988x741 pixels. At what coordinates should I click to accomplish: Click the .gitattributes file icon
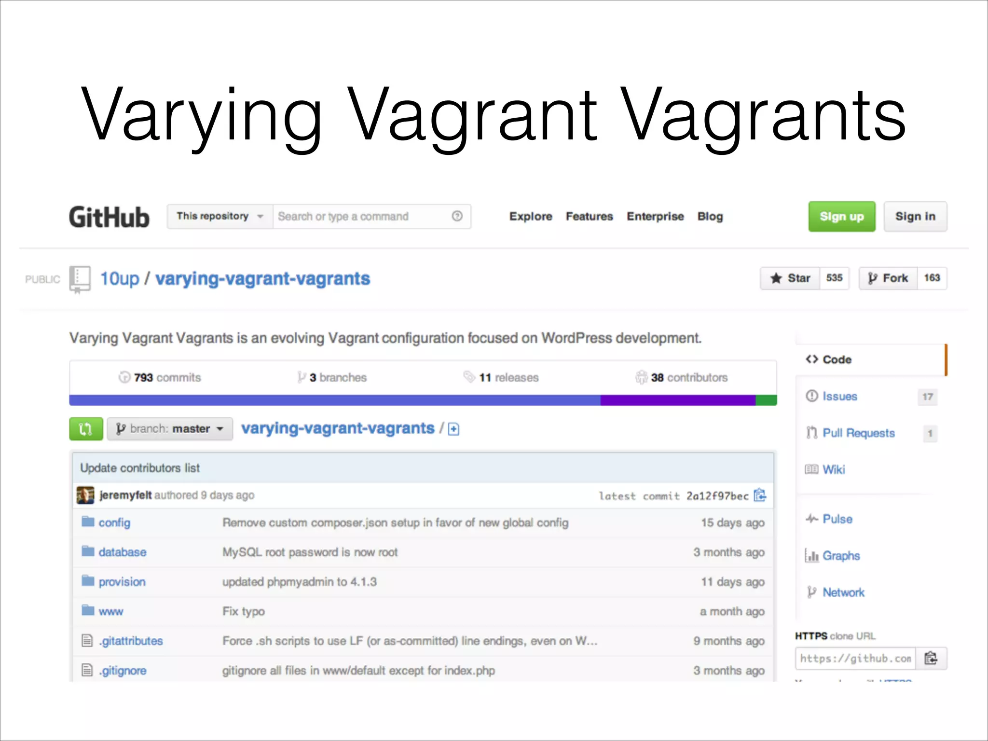pos(87,641)
